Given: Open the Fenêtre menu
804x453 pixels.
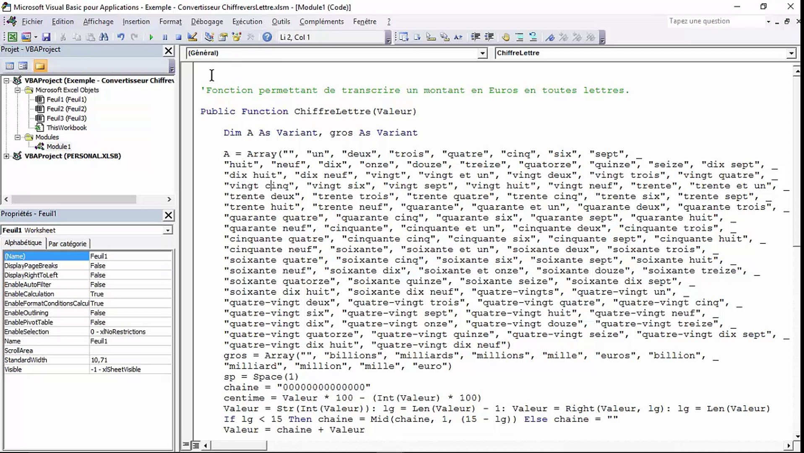Looking at the screenshot, I should click(x=364, y=21).
